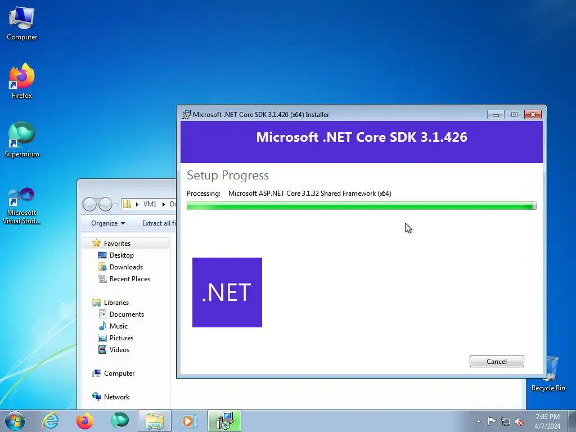Image resolution: width=576 pixels, height=432 pixels.
Task: Select the Firefox desktop shortcut
Action: pos(22,81)
